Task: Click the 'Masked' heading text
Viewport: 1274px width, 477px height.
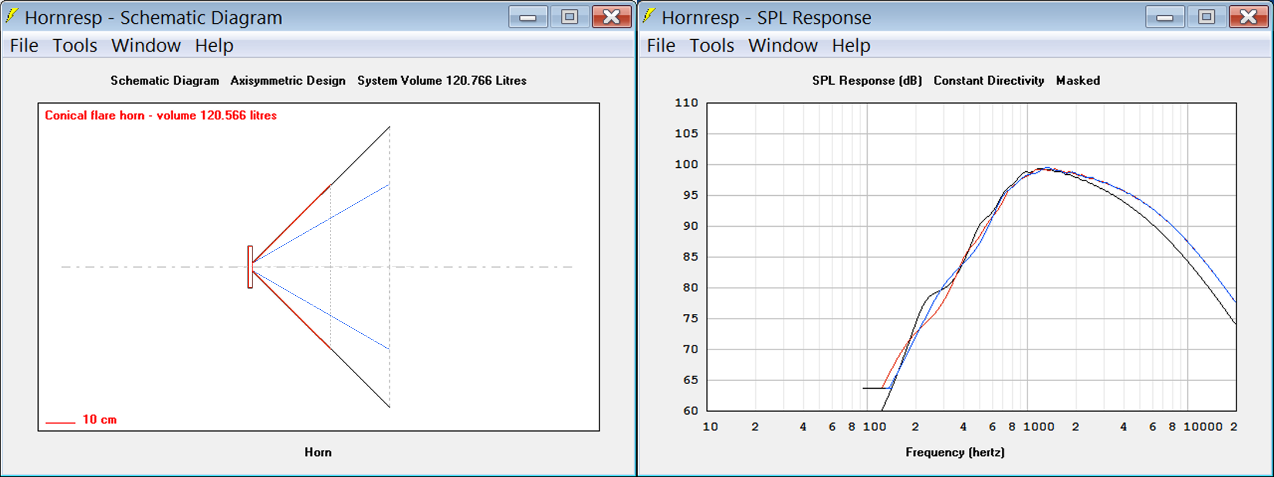Action: [1078, 81]
